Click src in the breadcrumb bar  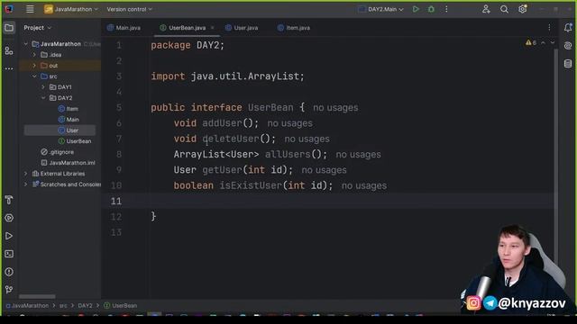(63, 306)
